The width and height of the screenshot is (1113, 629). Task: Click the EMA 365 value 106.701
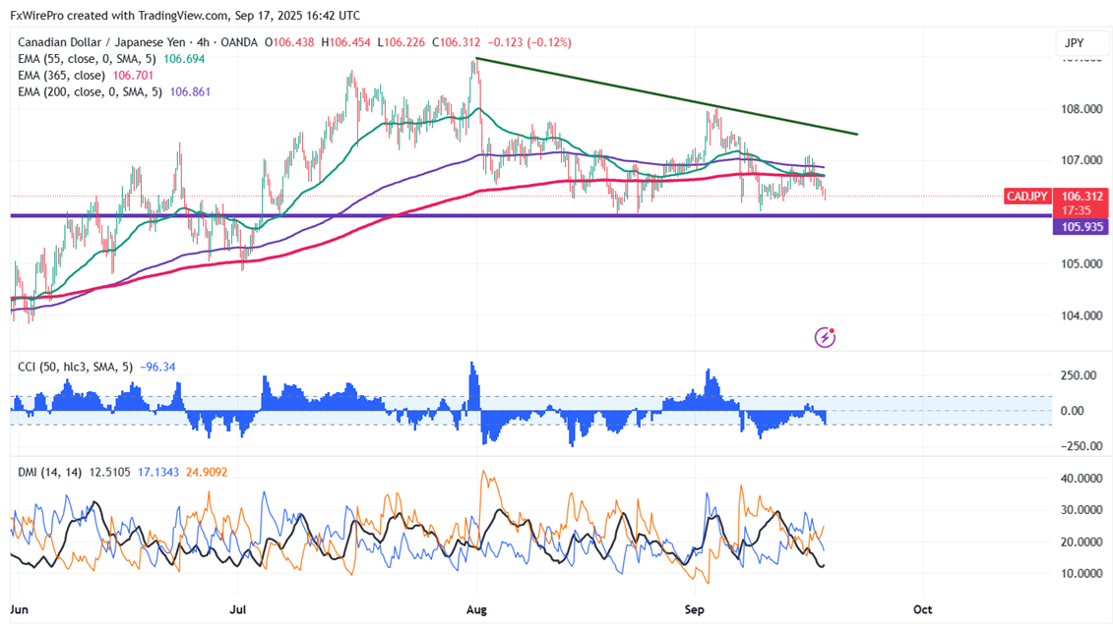click(x=133, y=75)
